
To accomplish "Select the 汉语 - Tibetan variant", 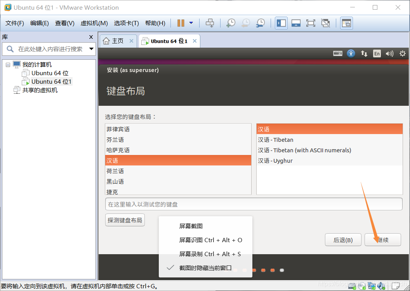I will click(330, 139).
